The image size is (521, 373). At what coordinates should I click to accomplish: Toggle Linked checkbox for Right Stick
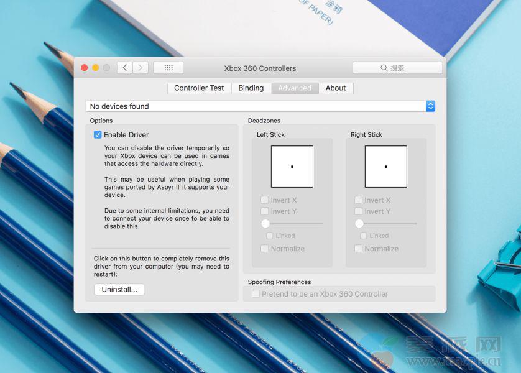click(364, 236)
